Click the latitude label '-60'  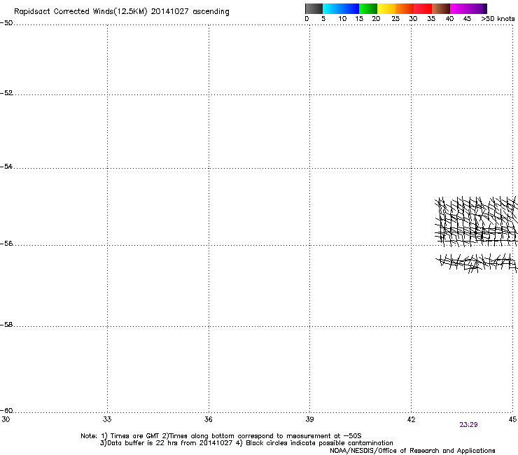pyautogui.click(x=6, y=411)
